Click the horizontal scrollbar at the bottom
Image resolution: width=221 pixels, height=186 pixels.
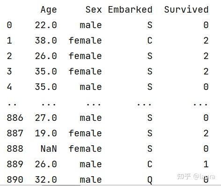61,186
